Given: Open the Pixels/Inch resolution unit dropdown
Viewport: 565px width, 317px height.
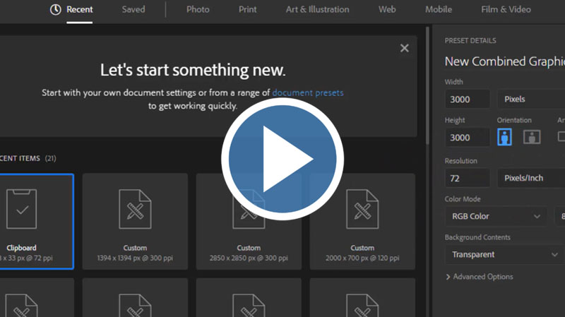Looking at the screenshot, I should [x=530, y=178].
